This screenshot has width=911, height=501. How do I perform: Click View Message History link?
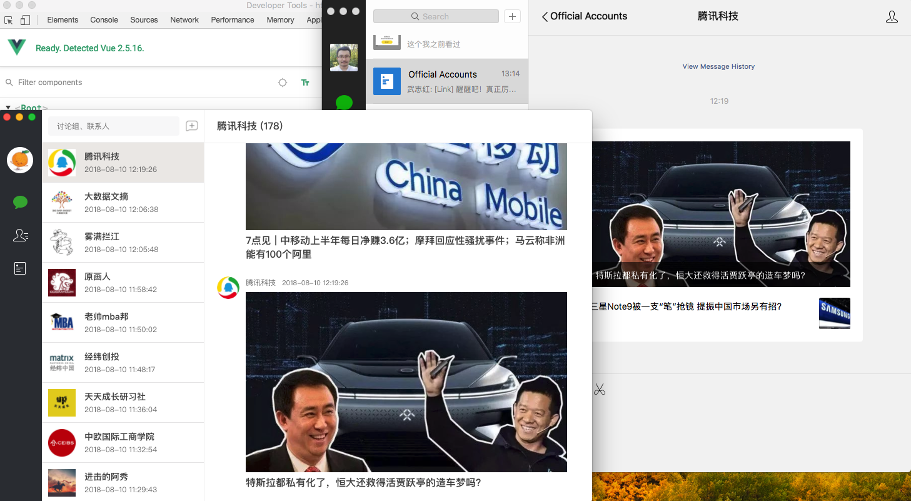tap(718, 66)
